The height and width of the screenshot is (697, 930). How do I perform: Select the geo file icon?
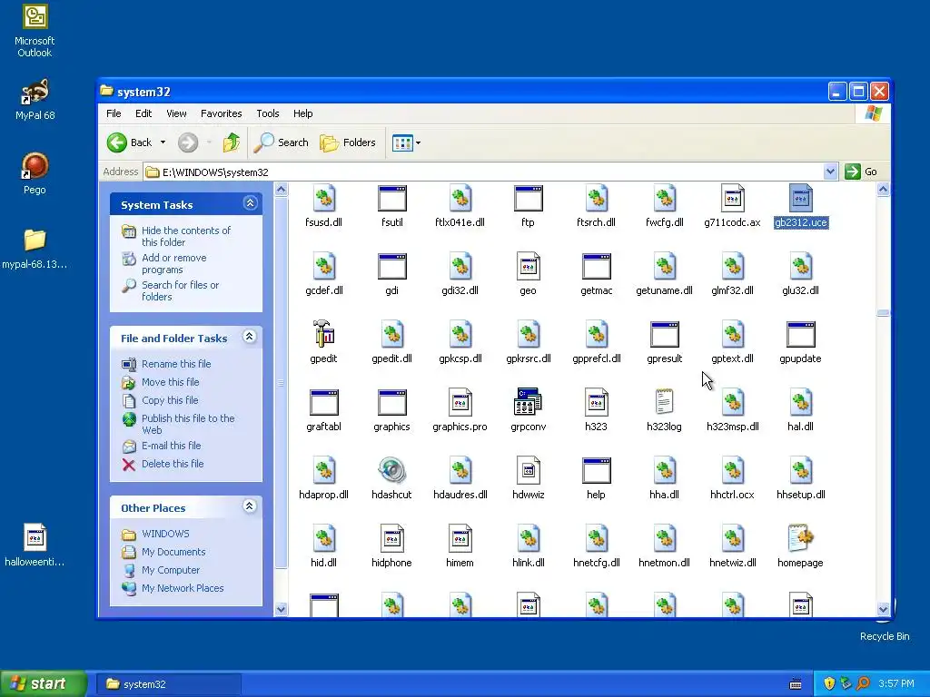coord(528,266)
